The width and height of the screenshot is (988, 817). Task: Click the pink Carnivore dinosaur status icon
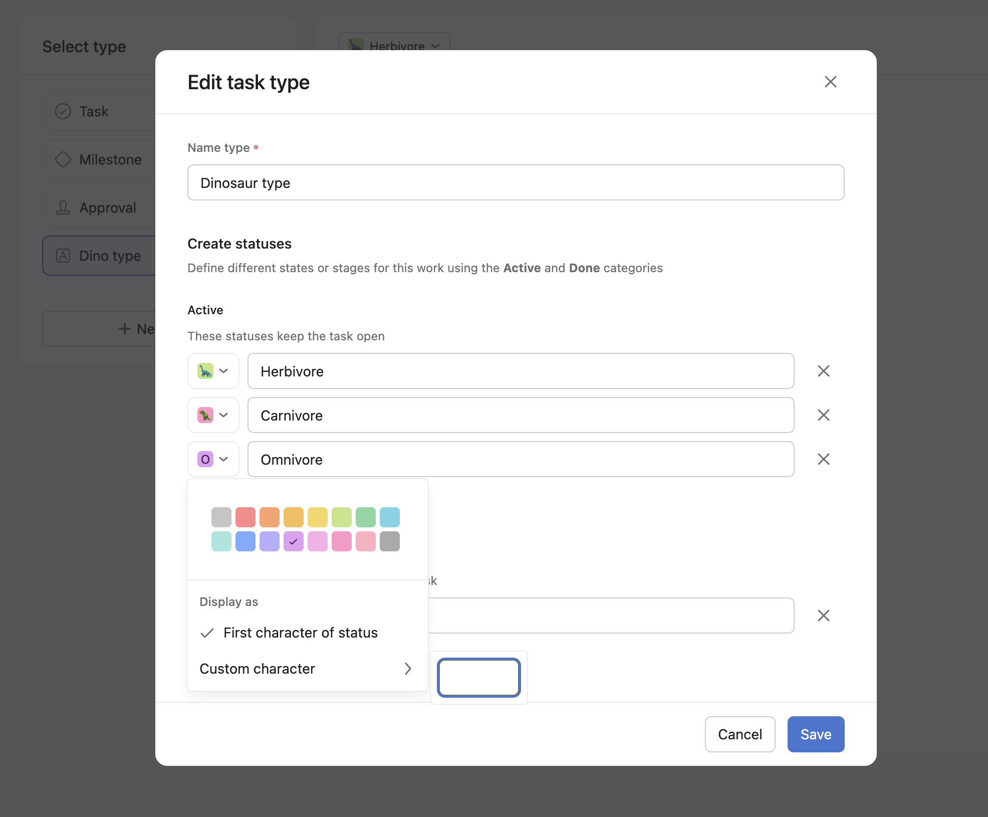206,415
